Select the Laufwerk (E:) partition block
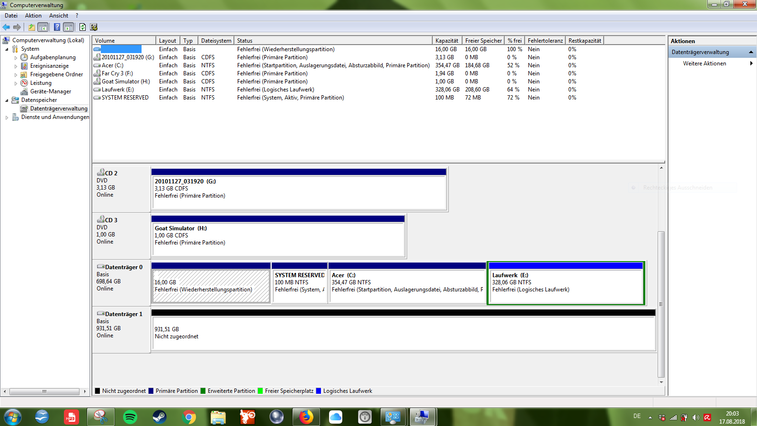This screenshot has width=757, height=426. tap(566, 283)
